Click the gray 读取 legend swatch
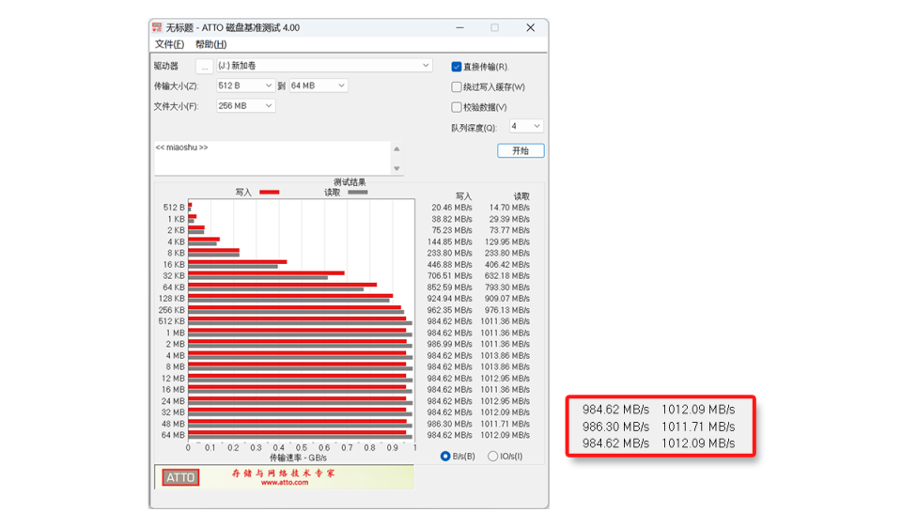The height and width of the screenshot is (528, 902). 358,192
